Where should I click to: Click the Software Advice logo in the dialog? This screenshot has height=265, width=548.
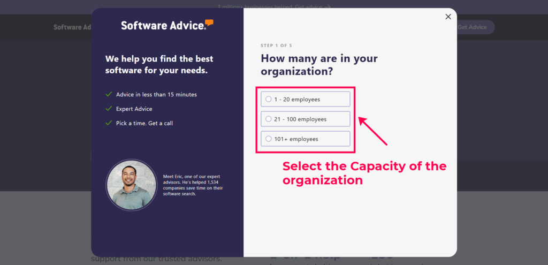(167, 25)
